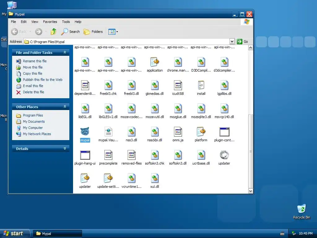Go to My Computer link
The height and width of the screenshot is (238, 317).
(33, 128)
